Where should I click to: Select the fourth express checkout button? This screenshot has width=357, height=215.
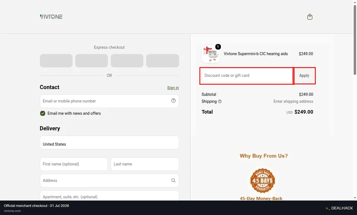(x=163, y=61)
